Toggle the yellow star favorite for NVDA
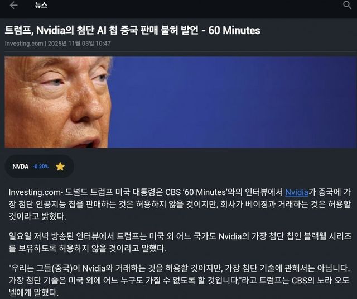Image resolution: width=357 pixels, height=299 pixels. click(60, 167)
